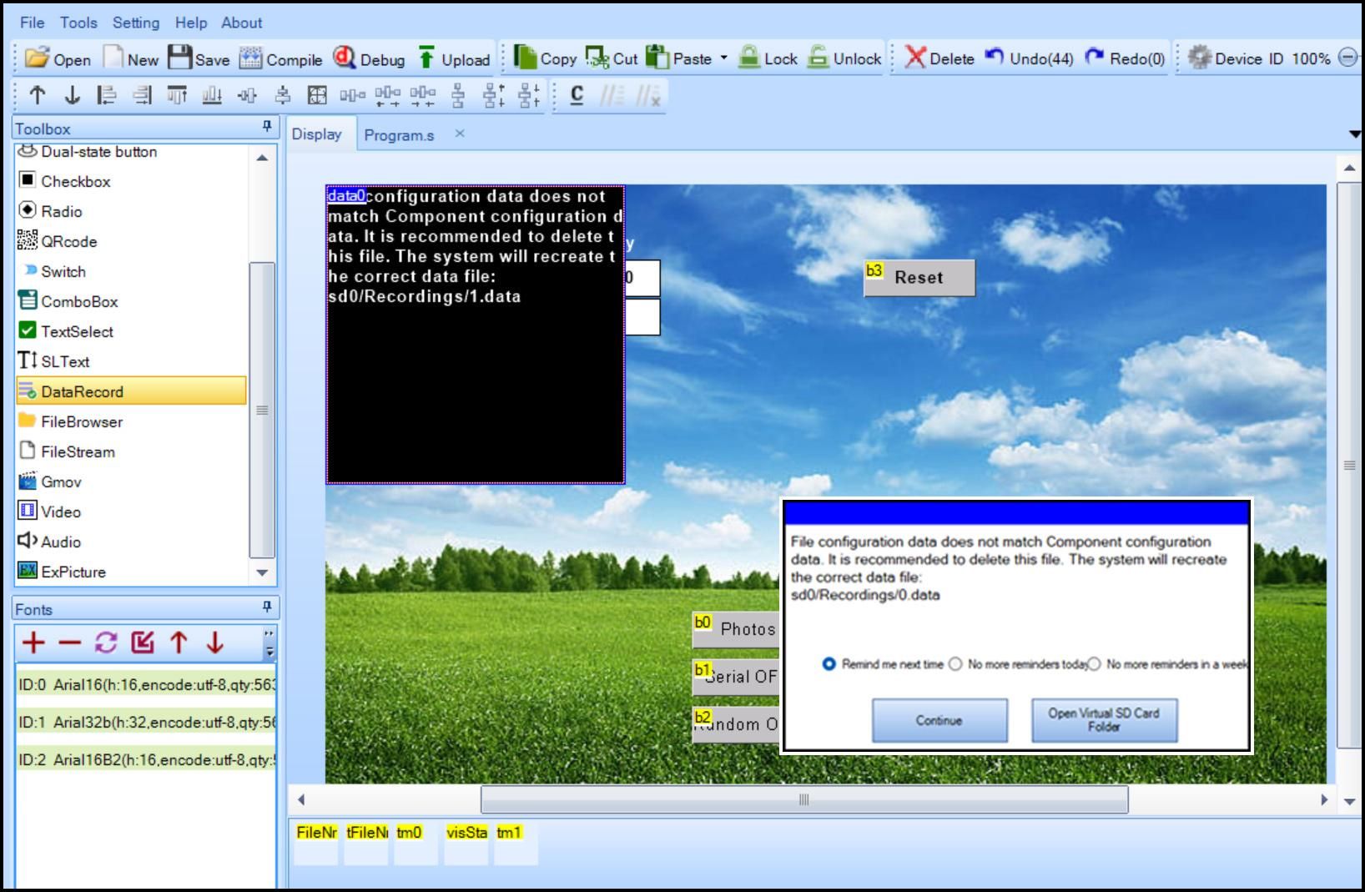Viewport: 1365px width, 892px height.
Task: Save the project using the Save icon
Action: click(x=199, y=58)
